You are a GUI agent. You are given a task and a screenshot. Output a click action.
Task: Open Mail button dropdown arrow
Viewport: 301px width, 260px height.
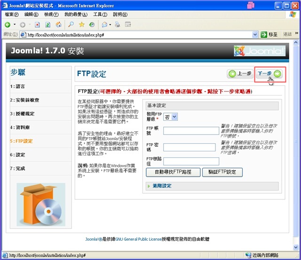point(110,24)
